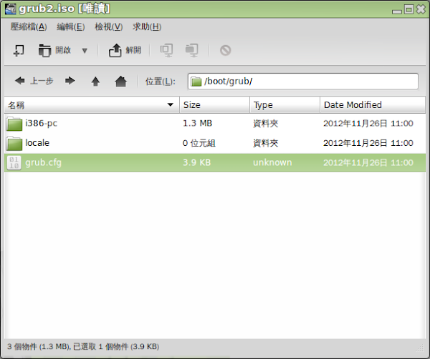Open 壓縮檔(A) menu
The height and width of the screenshot is (359, 430).
pos(29,26)
